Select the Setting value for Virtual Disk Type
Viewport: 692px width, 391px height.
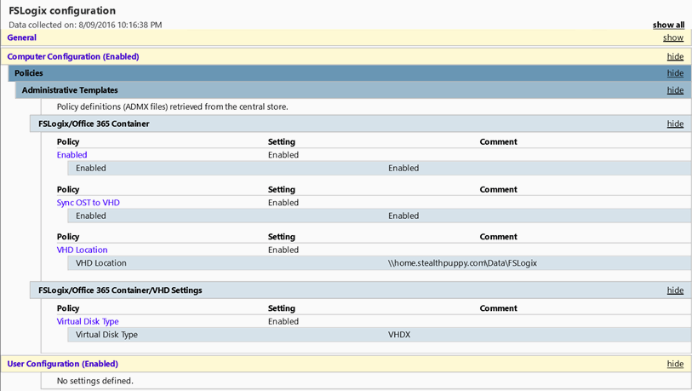(x=283, y=322)
